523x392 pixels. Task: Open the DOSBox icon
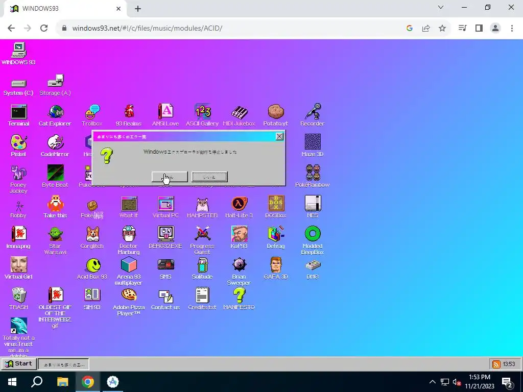point(275,207)
